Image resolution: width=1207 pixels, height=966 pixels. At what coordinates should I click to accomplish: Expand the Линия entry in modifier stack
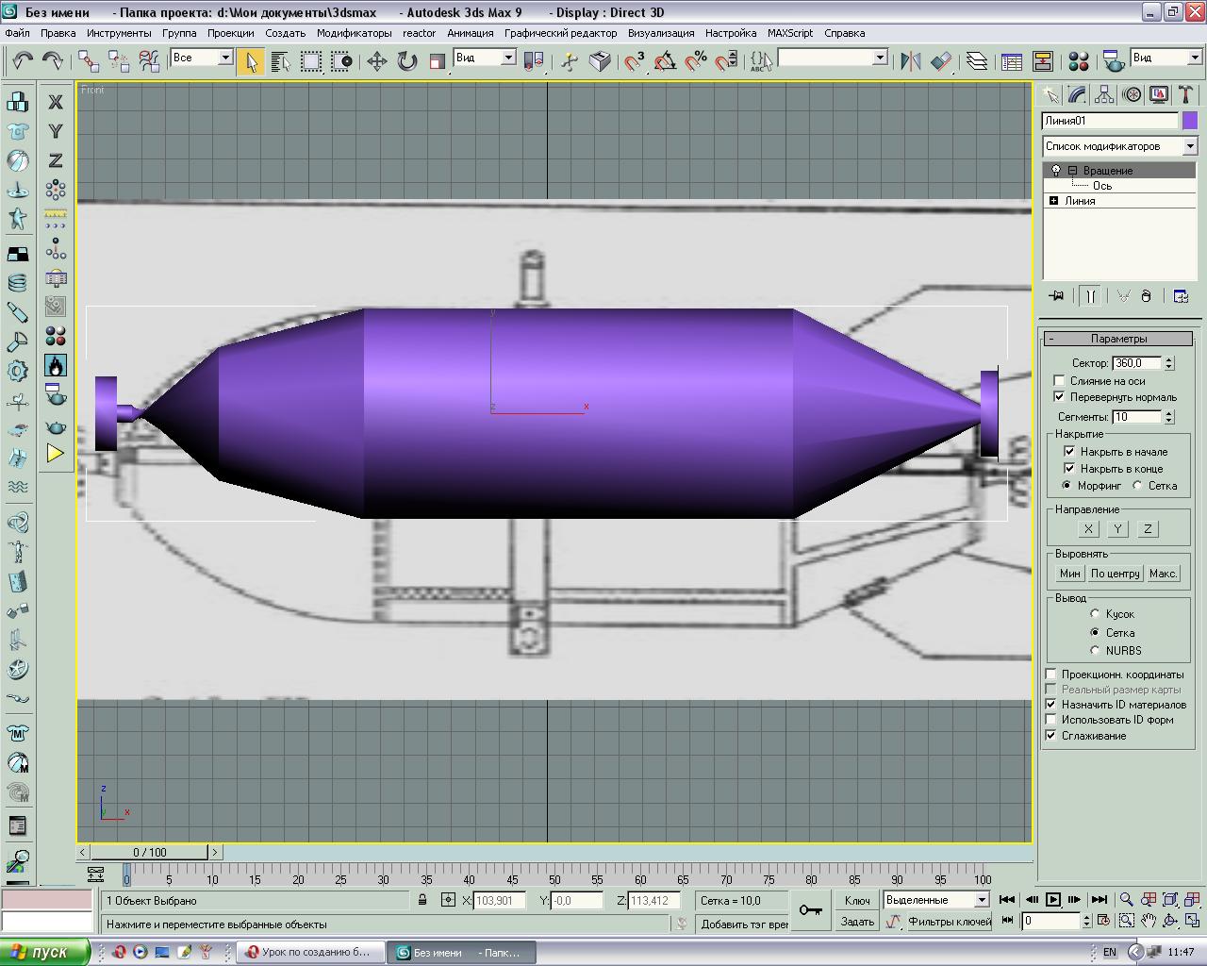1053,201
